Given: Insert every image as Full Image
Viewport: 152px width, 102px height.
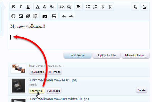Looking at the screenshot, I should coord(54,72).
